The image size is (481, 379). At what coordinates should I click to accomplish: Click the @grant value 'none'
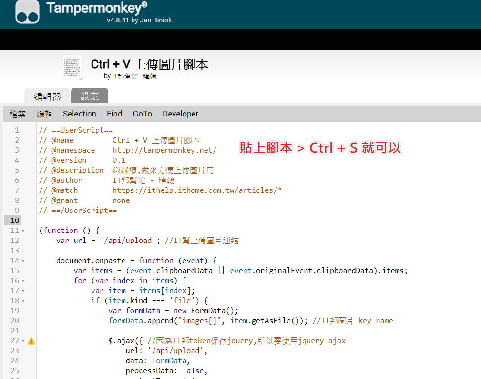pyautogui.click(x=121, y=200)
